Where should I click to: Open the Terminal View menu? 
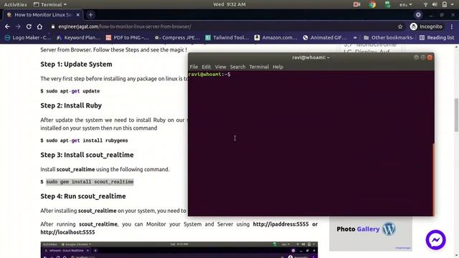220,67
